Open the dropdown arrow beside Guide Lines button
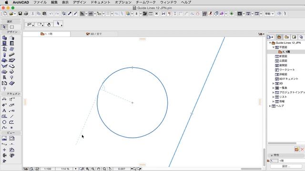 (86, 14)
